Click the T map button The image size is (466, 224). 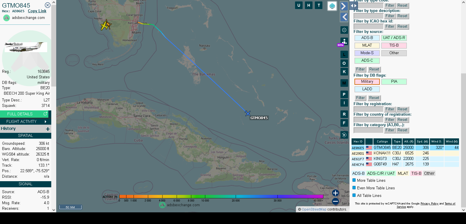[x=319, y=5]
